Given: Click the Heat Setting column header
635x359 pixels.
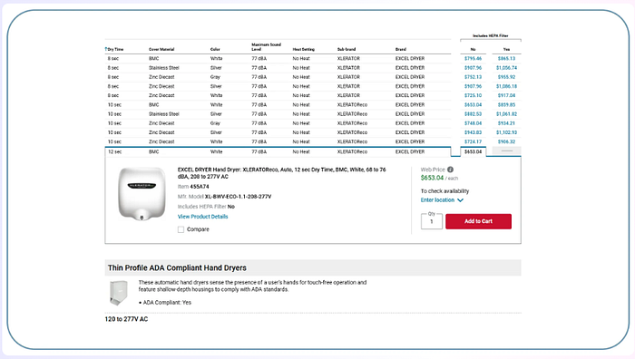Looking at the screenshot, I should pos(303,49).
